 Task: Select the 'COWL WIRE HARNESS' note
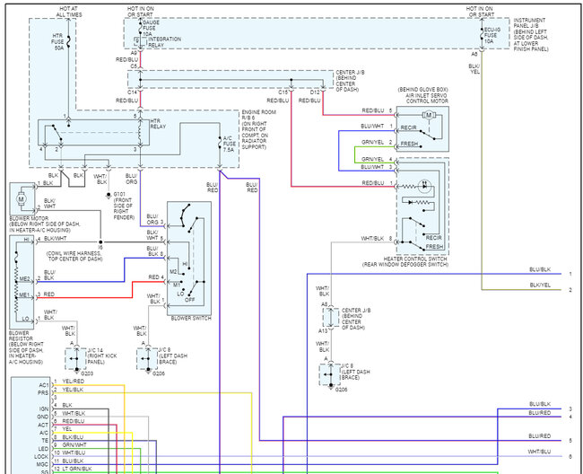click(x=74, y=256)
